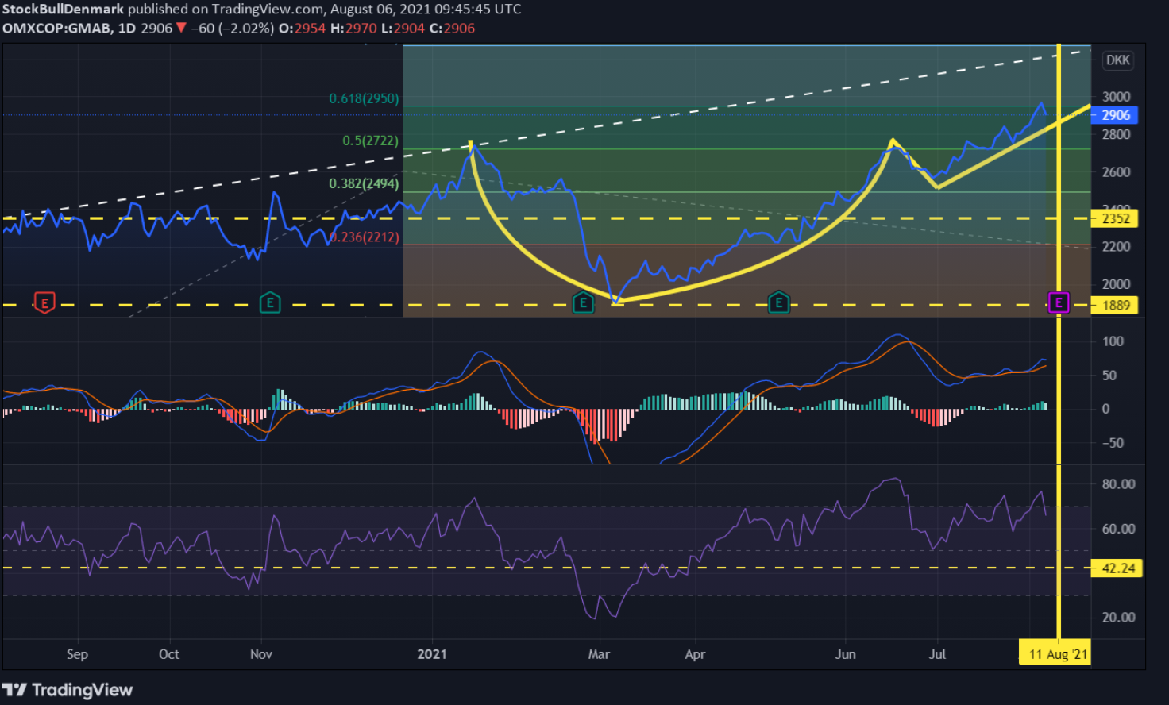Click the Jun label on time axis
The width and height of the screenshot is (1169, 705).
click(846, 654)
